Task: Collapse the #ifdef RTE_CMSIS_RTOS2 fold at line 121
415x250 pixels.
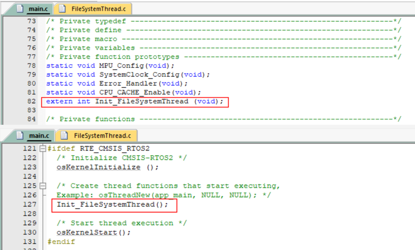Action: pos(43,149)
